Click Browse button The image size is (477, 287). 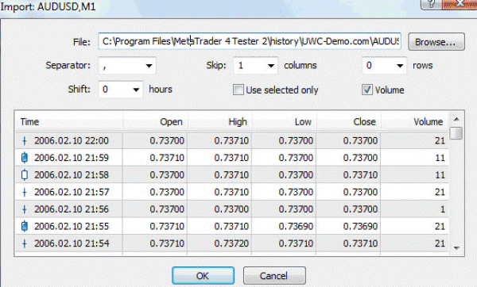click(436, 42)
